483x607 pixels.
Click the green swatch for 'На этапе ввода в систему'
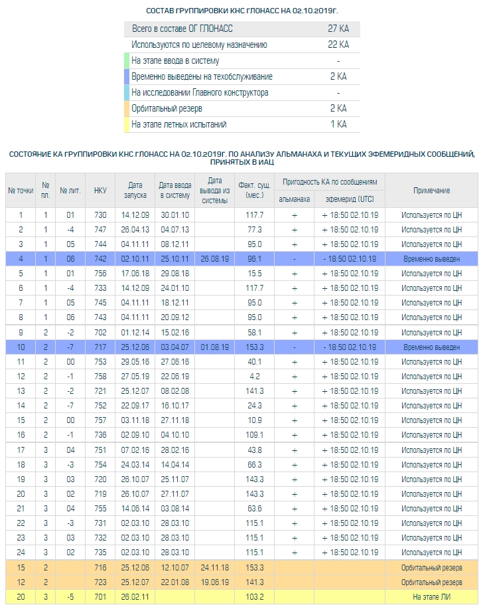pyautogui.click(x=127, y=61)
